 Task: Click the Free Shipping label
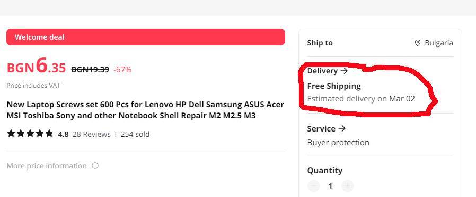(x=334, y=86)
